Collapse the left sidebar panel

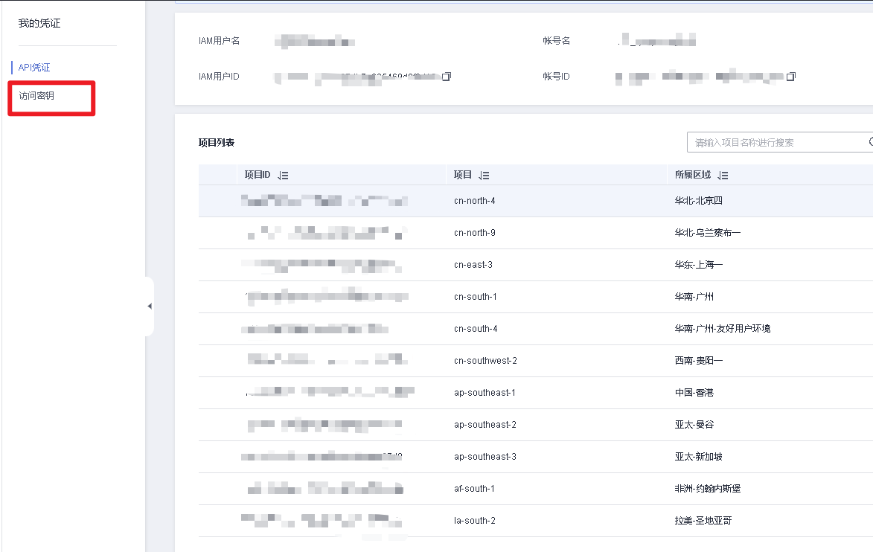(x=150, y=307)
